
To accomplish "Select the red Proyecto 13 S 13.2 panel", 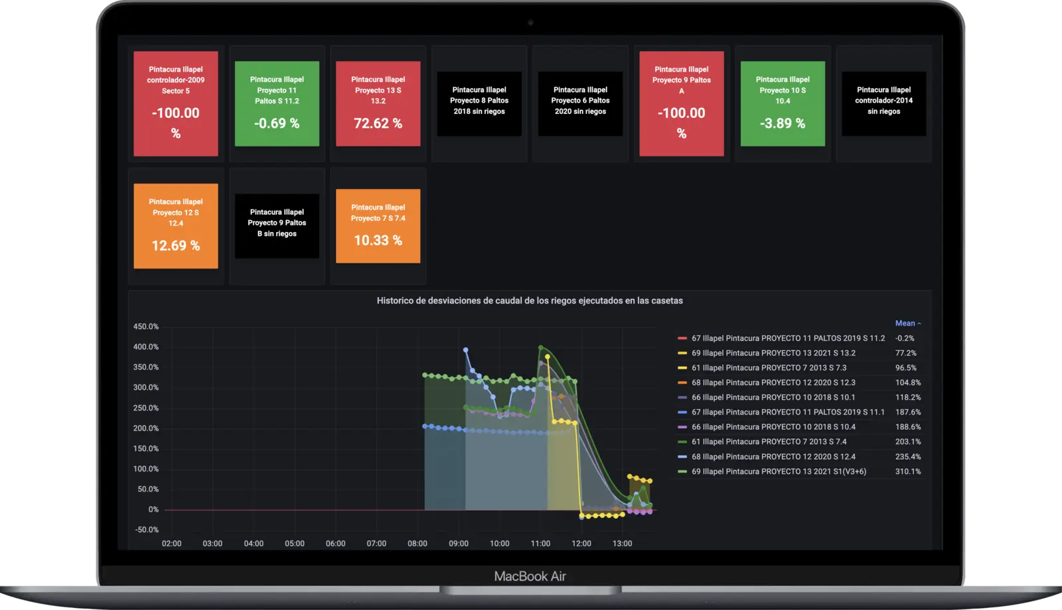I will (378, 103).
